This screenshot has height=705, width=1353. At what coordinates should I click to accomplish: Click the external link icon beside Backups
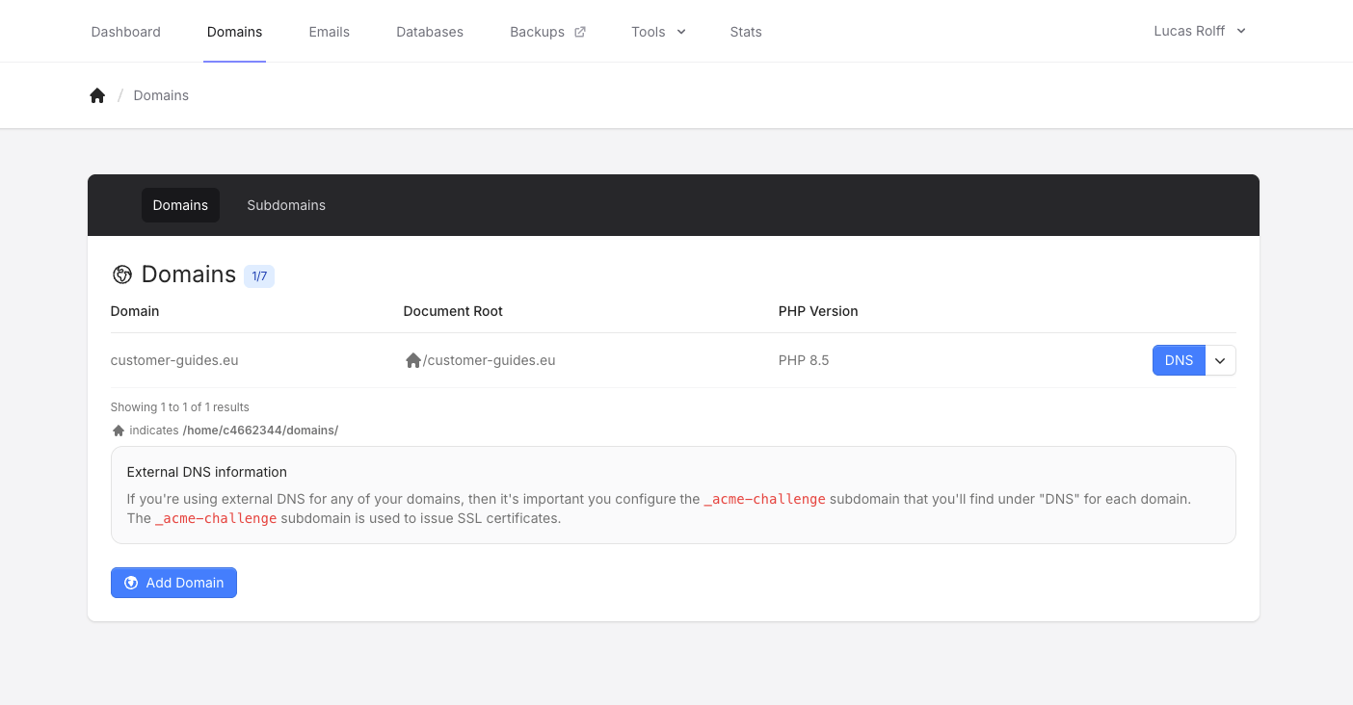(x=580, y=32)
